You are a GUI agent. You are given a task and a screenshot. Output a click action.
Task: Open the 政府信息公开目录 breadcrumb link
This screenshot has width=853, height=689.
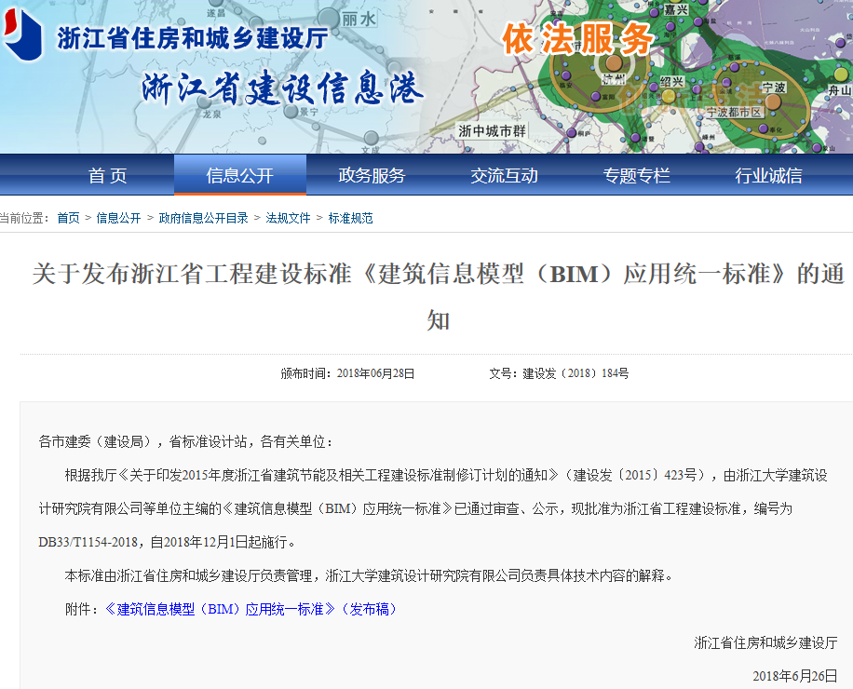(x=203, y=218)
